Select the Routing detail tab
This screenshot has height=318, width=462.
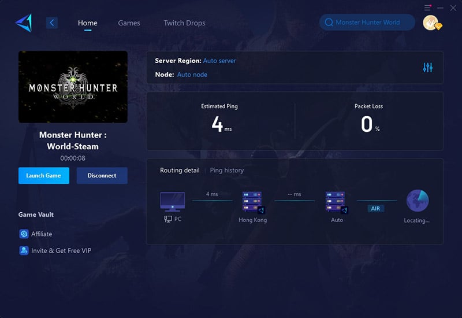tap(180, 170)
